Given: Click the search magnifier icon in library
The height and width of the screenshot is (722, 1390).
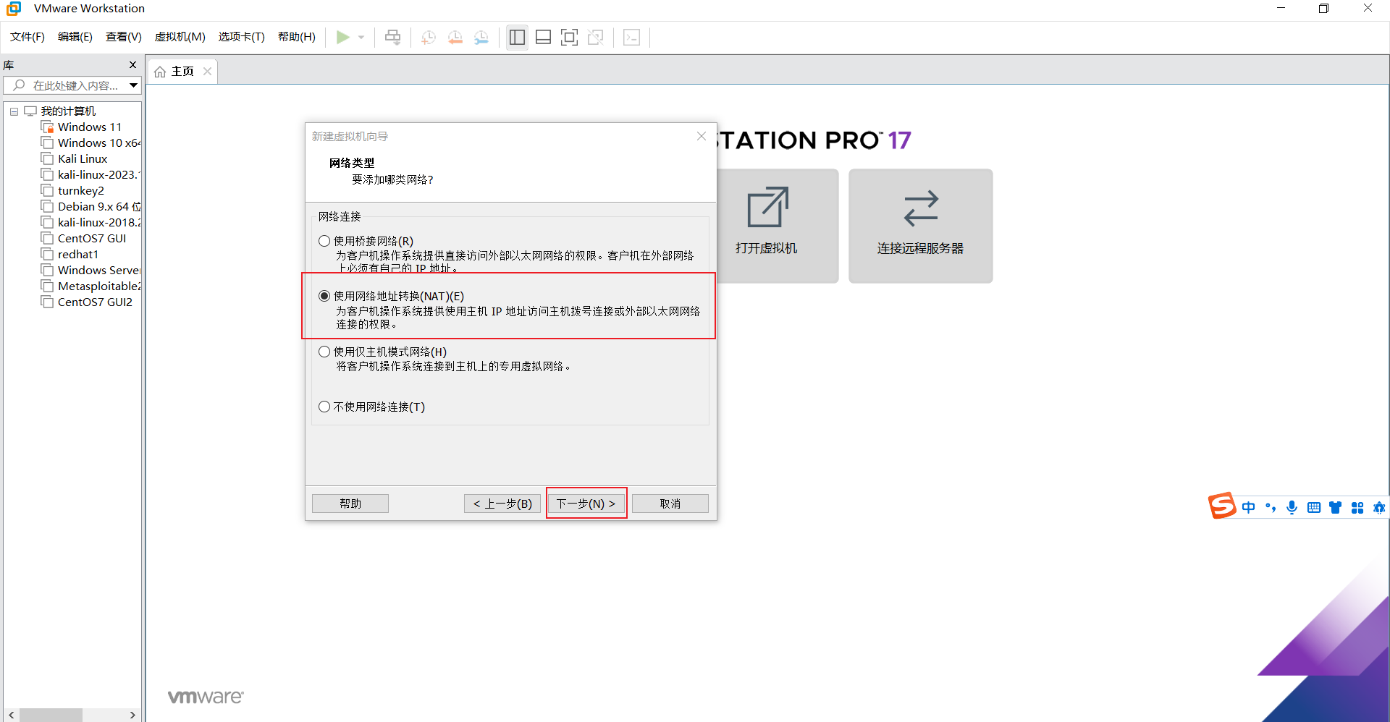Looking at the screenshot, I should point(19,85).
